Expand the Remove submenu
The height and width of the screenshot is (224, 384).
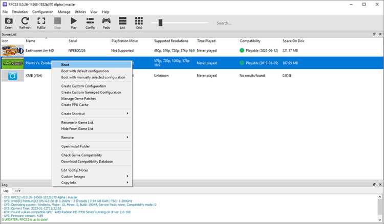[x=92, y=138]
